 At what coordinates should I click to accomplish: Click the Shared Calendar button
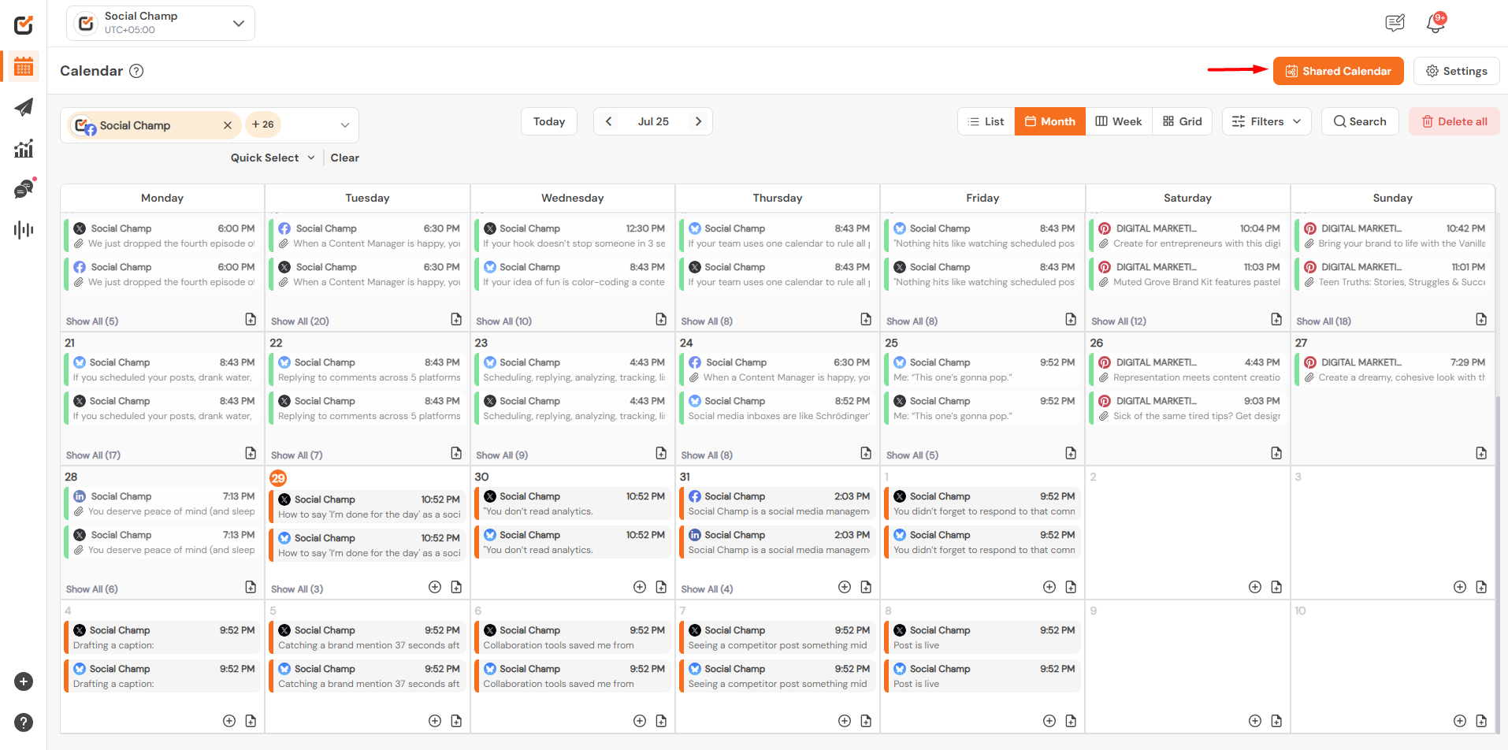[x=1339, y=71]
